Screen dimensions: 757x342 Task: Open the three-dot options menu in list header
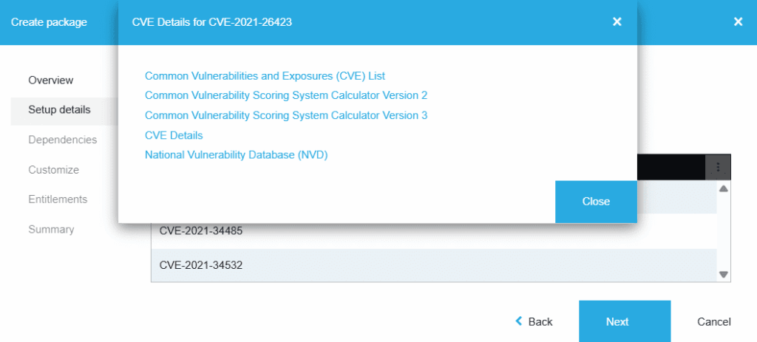718,167
